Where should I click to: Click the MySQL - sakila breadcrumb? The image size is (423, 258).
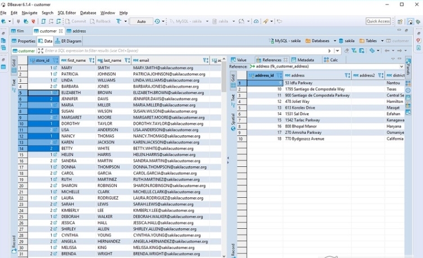point(285,40)
